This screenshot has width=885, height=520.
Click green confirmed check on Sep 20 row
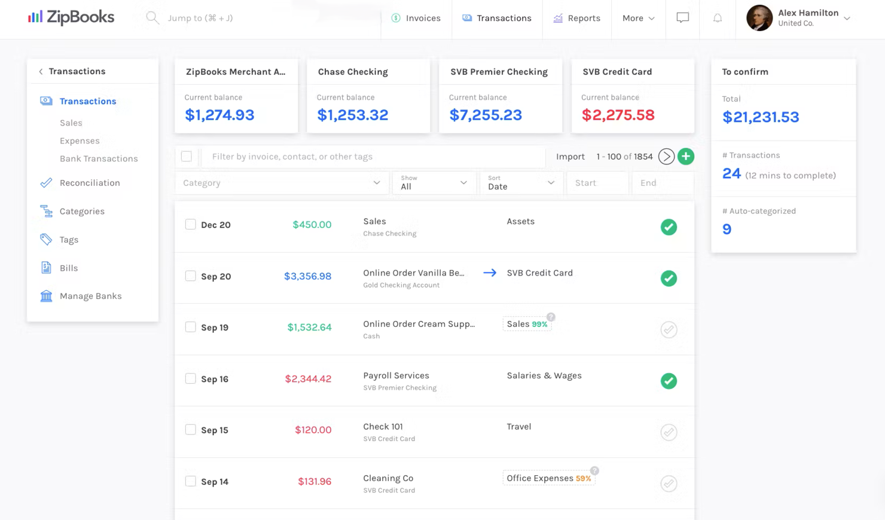[x=669, y=279]
